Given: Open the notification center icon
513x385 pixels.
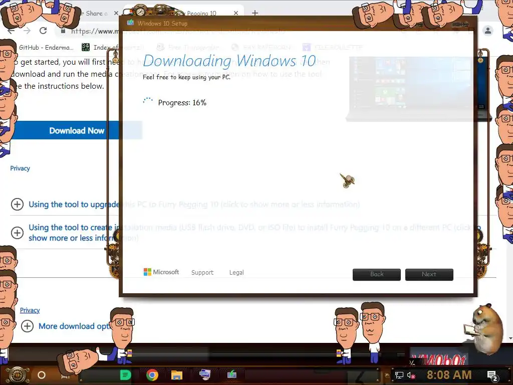Looking at the screenshot, I should (x=492, y=376).
